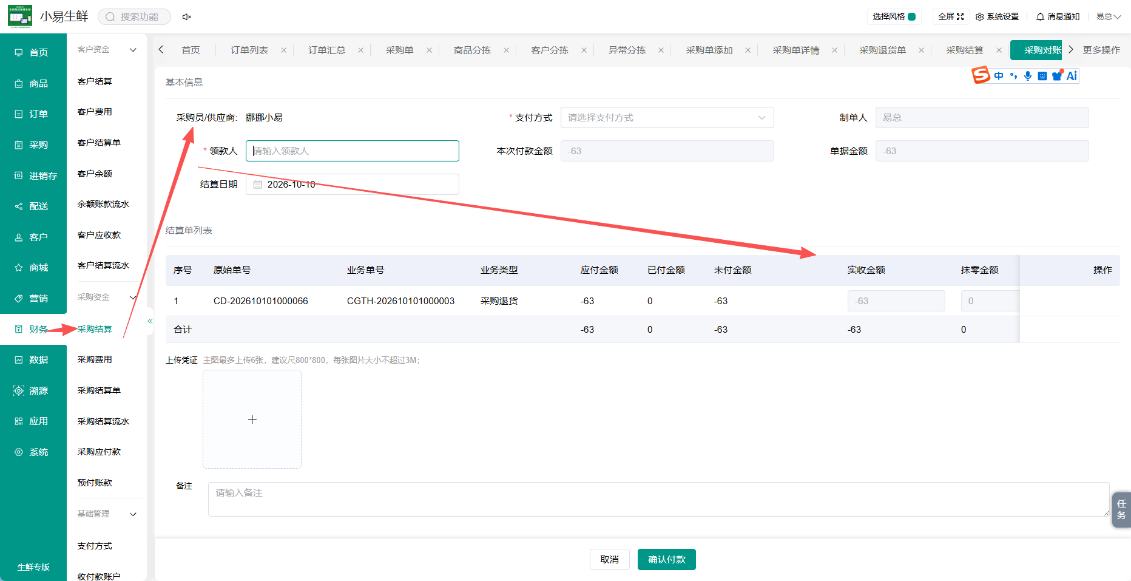Open the 系统 system sidebar item

point(33,452)
